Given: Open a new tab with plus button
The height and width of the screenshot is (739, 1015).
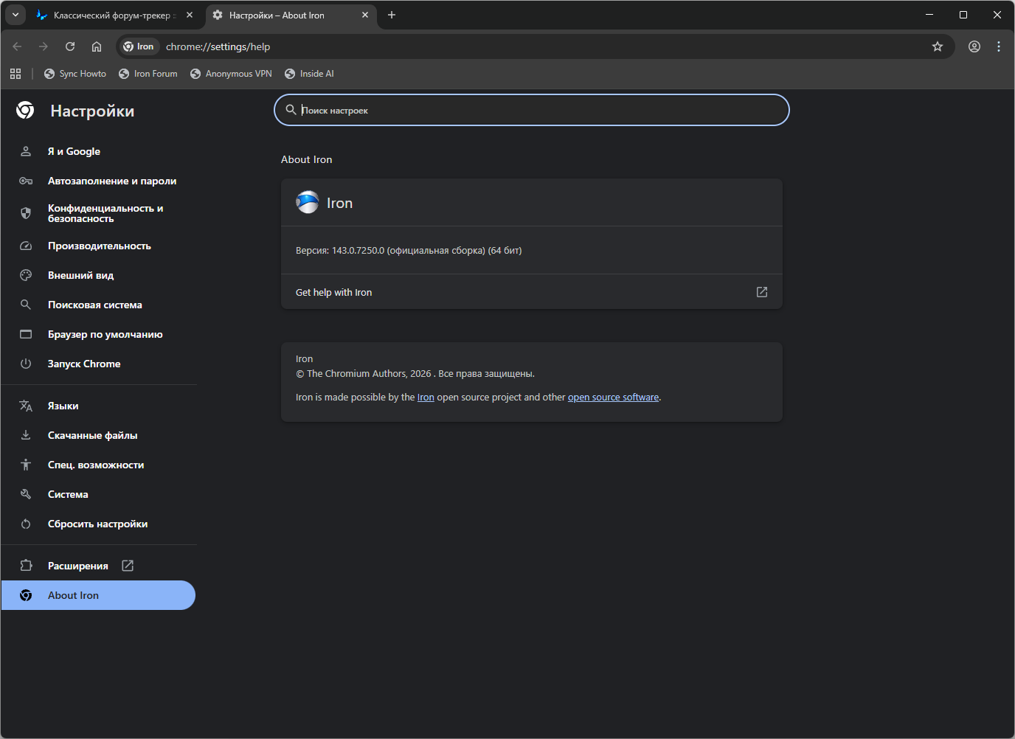Looking at the screenshot, I should (392, 15).
